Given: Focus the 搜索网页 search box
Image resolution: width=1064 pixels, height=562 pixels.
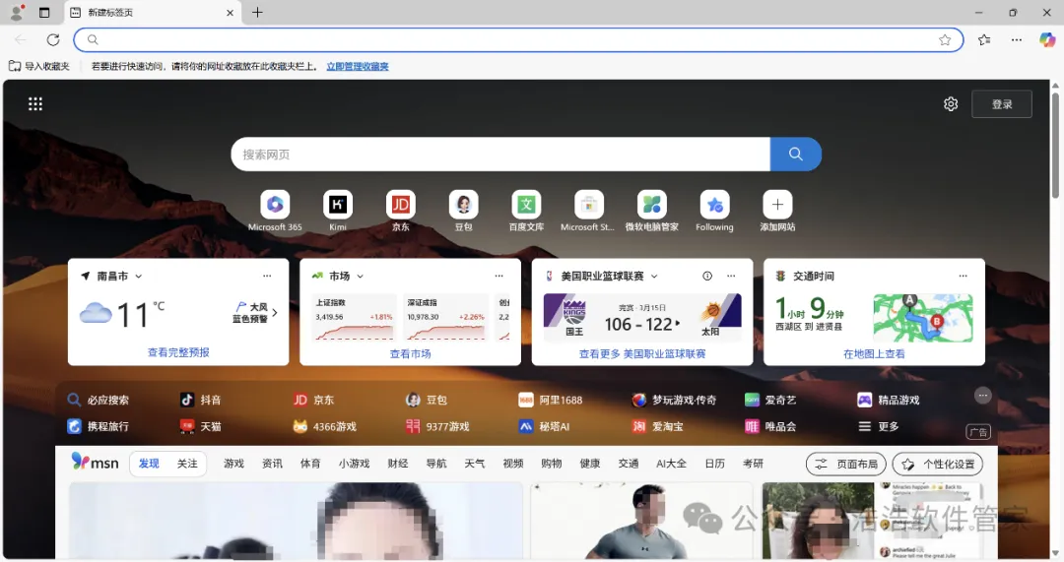Looking at the screenshot, I should click(x=500, y=155).
